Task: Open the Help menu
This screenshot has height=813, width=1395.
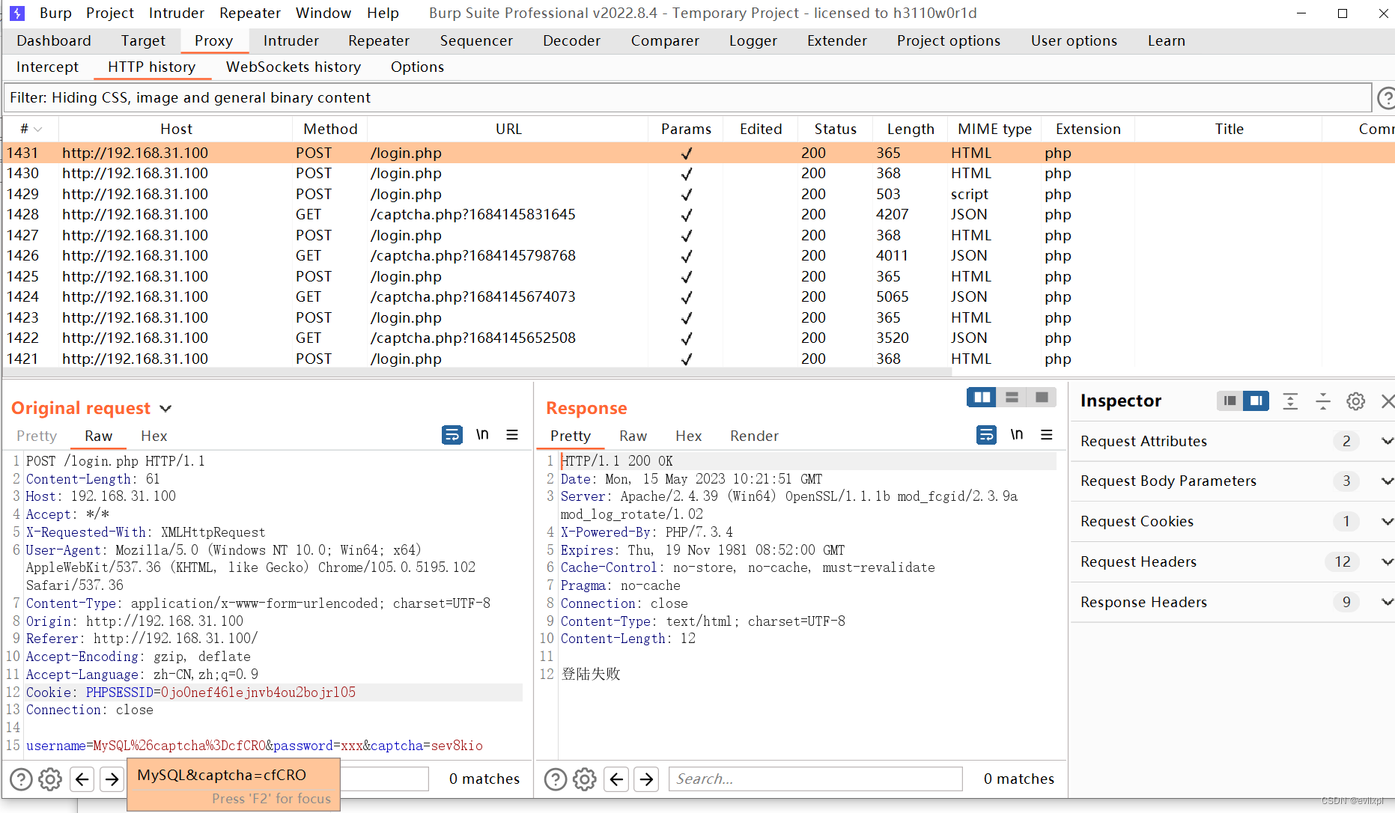Action: [x=383, y=13]
